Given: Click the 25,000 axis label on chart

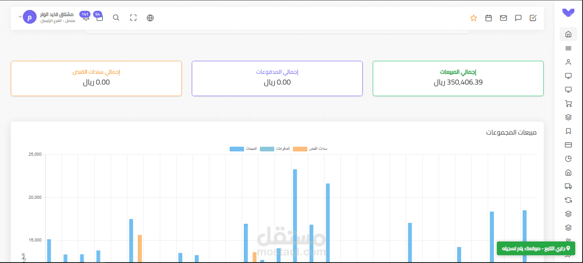Looking at the screenshot, I should click(34, 154).
